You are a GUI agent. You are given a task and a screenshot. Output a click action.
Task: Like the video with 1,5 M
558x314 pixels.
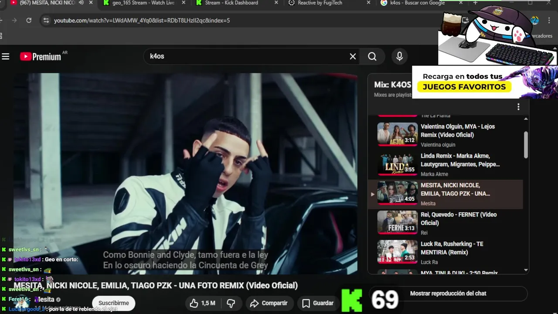[202, 303]
